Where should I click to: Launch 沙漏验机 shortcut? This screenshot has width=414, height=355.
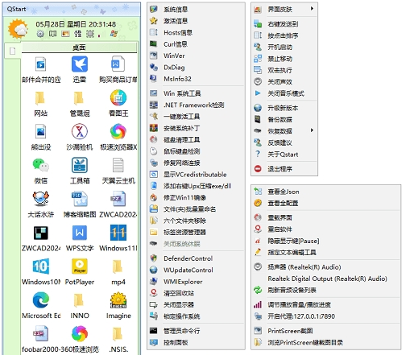tap(80, 137)
